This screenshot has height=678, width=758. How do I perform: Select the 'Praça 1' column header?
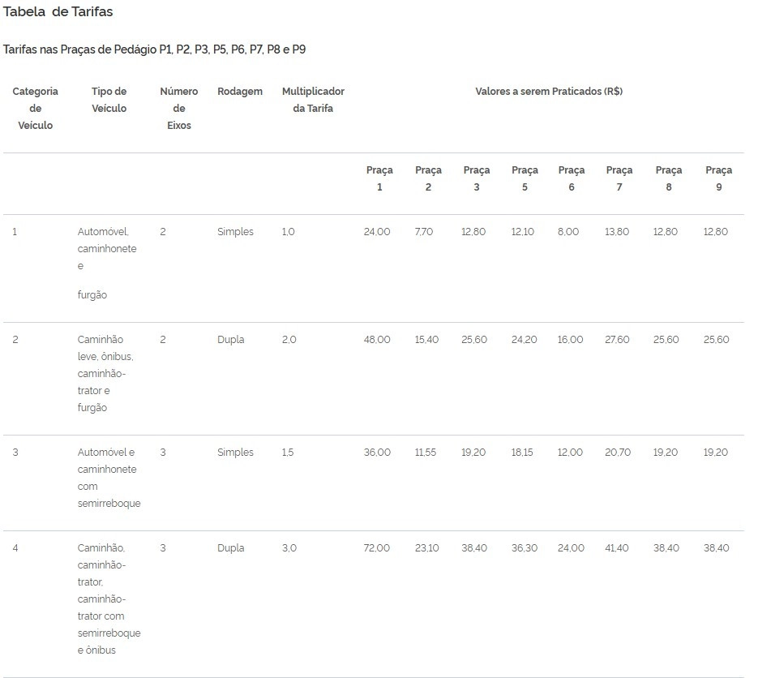coord(379,178)
